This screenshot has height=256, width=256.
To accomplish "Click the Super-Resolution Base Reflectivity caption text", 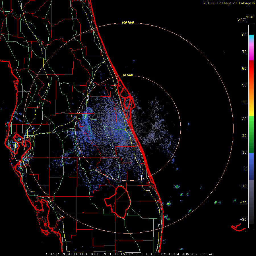I will click(129, 254).
